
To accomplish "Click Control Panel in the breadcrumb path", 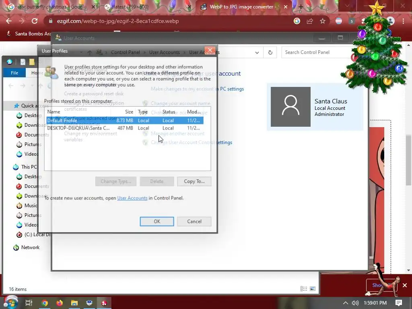I will pos(126,52).
